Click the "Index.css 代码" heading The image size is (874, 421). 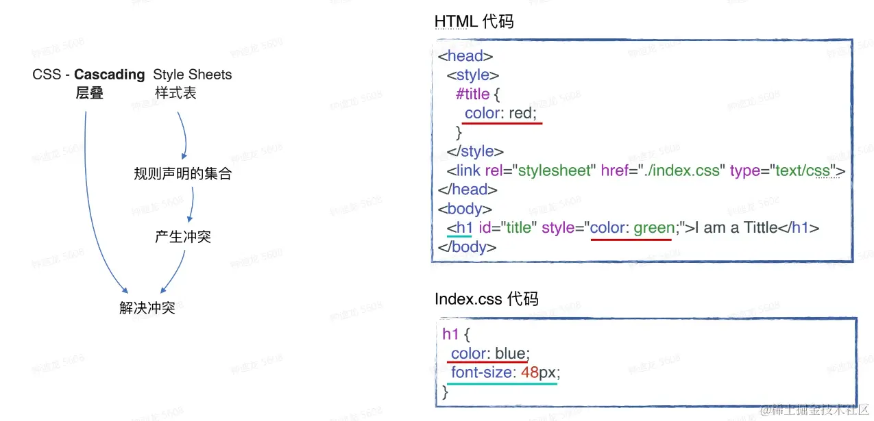487,299
